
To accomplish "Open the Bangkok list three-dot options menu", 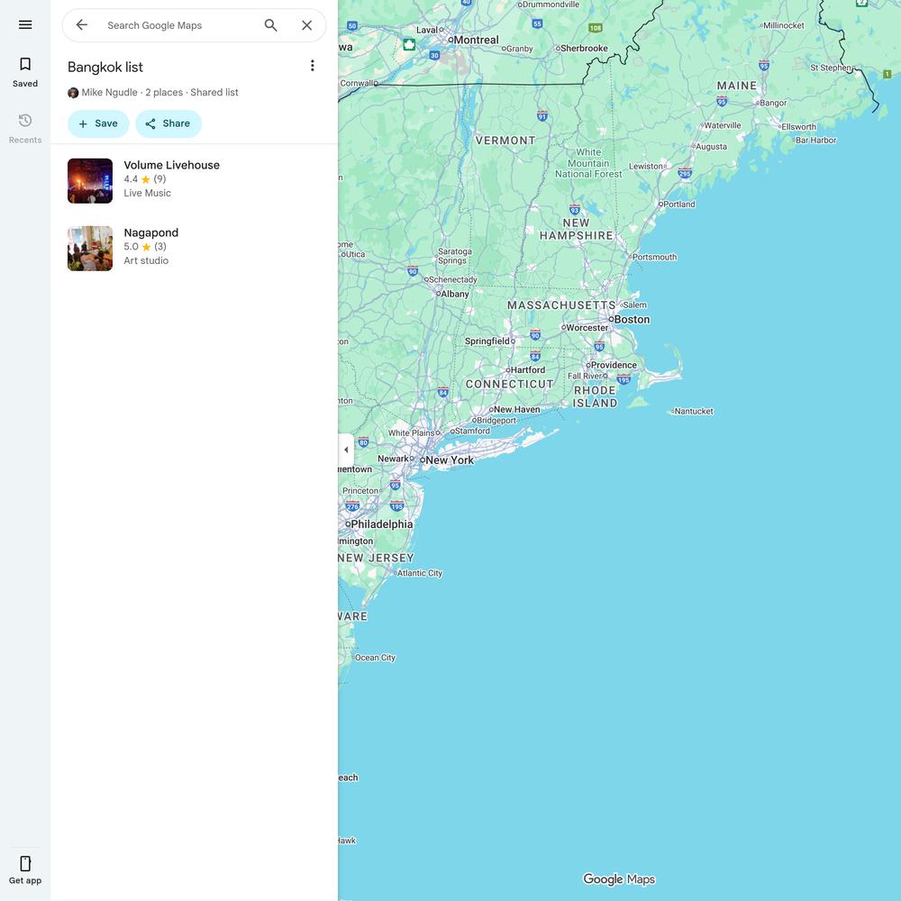I will tap(312, 66).
